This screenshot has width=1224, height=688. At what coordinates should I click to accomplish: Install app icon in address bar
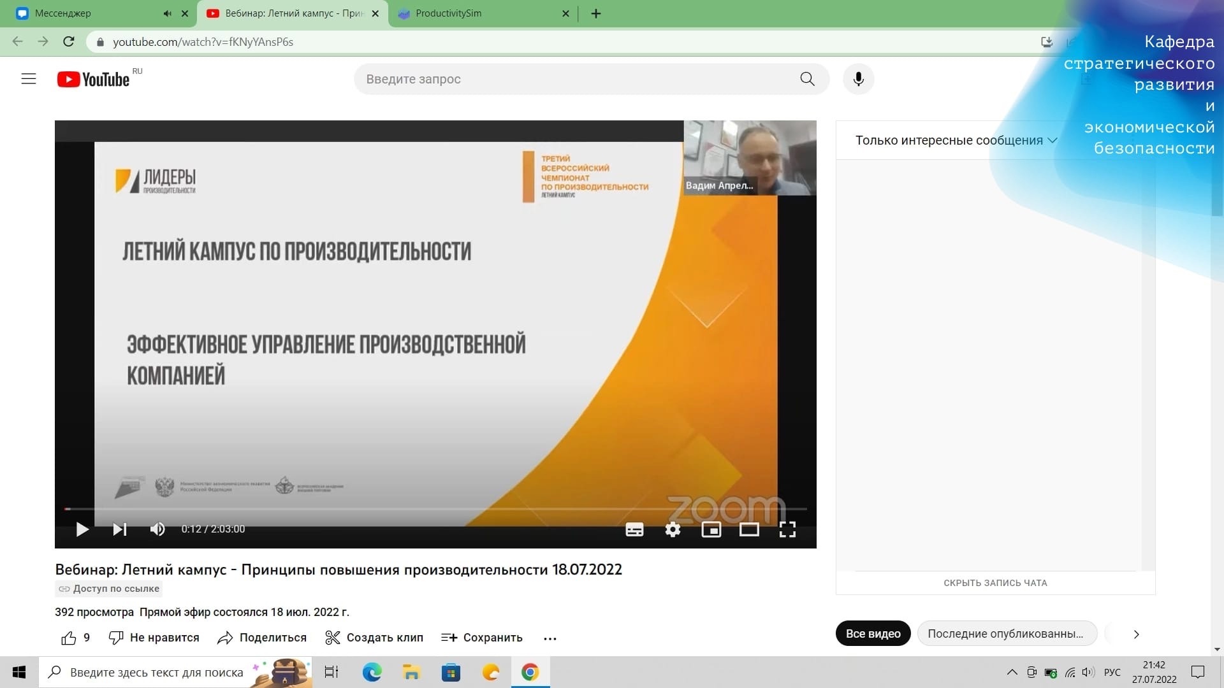click(1047, 42)
